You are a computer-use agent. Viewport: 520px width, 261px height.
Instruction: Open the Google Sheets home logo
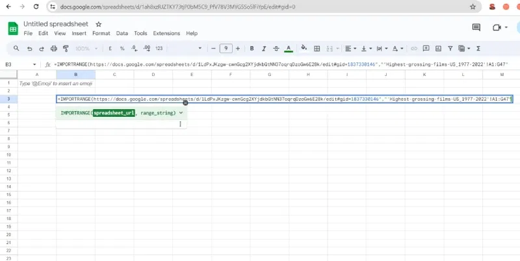13,29
